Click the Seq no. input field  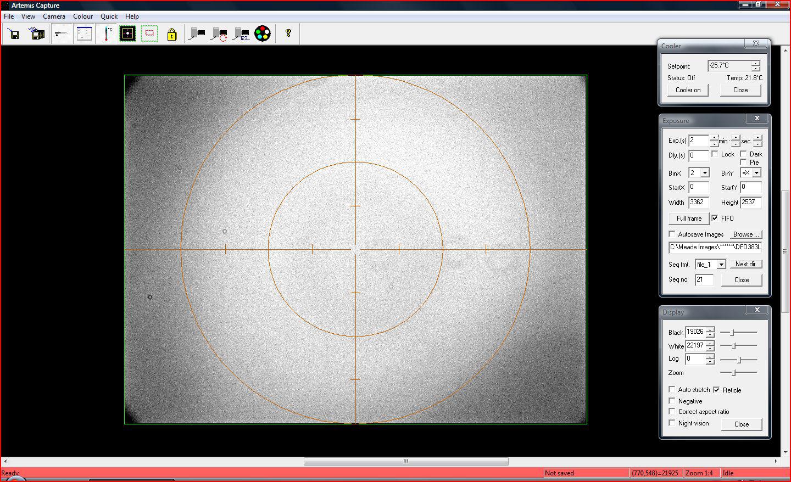704,279
